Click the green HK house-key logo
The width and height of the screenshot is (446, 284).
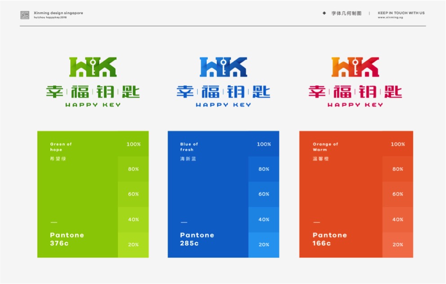coord(93,67)
